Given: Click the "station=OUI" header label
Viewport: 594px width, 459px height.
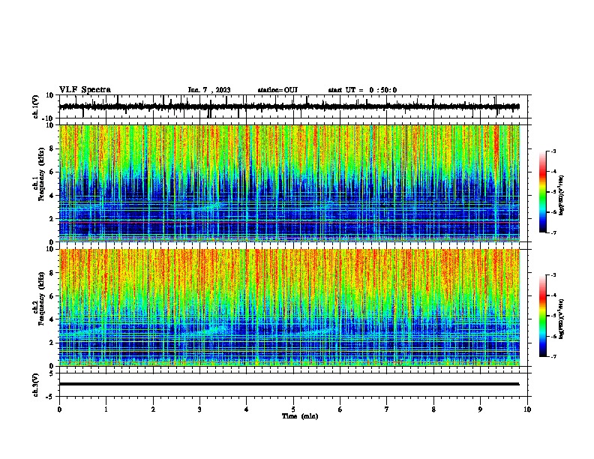Looking at the screenshot, I should pyautogui.click(x=277, y=90).
